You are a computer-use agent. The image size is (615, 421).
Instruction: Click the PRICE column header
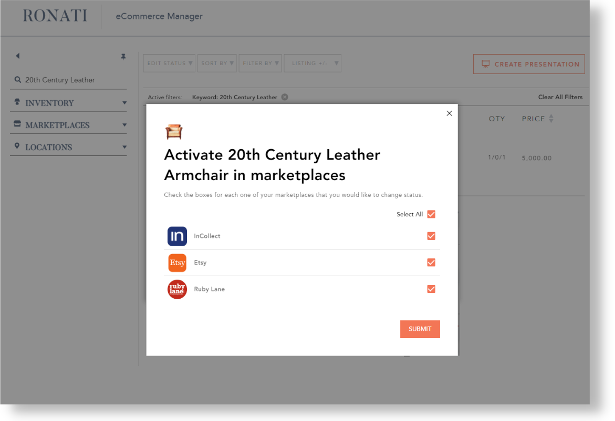point(534,119)
